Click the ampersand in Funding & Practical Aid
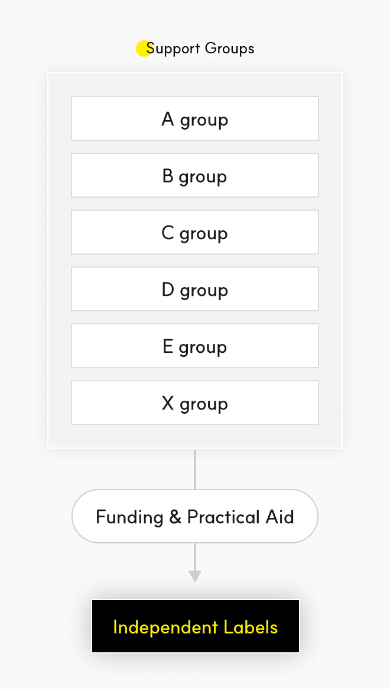This screenshot has width=390, height=689. (x=175, y=517)
